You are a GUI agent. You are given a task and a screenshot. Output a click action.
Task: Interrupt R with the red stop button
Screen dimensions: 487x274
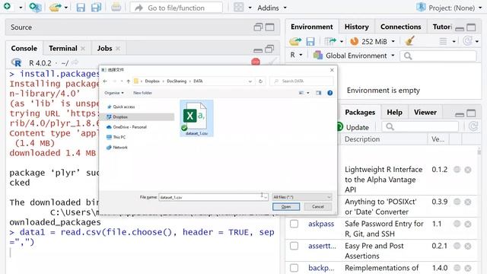(256, 62)
